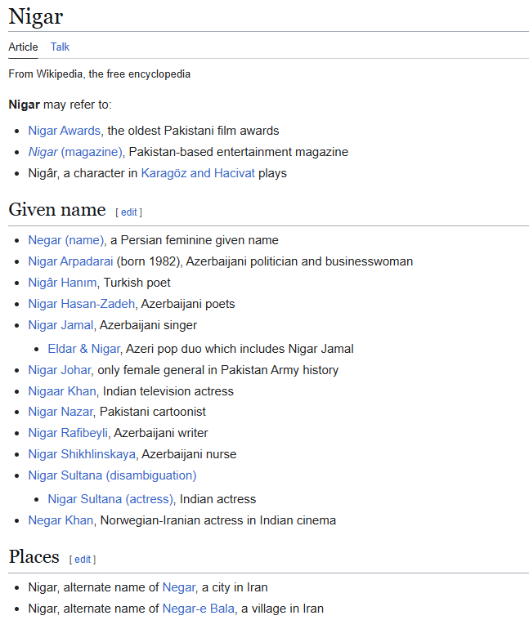529x629 pixels.
Task: Click 'Pakistan-based entertainment magazine' text
Action: [x=239, y=152]
